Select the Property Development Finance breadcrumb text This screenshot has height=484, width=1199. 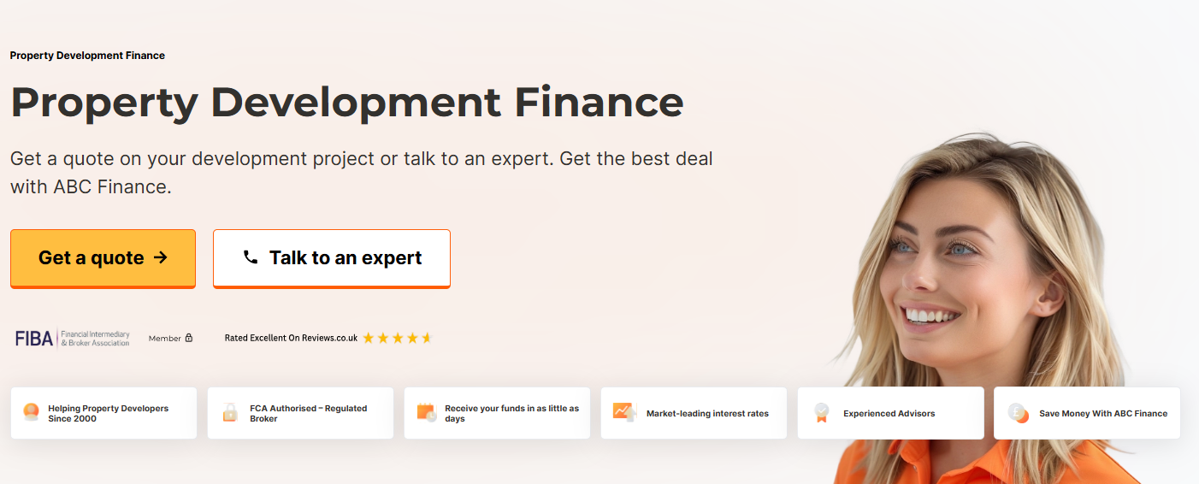click(87, 56)
